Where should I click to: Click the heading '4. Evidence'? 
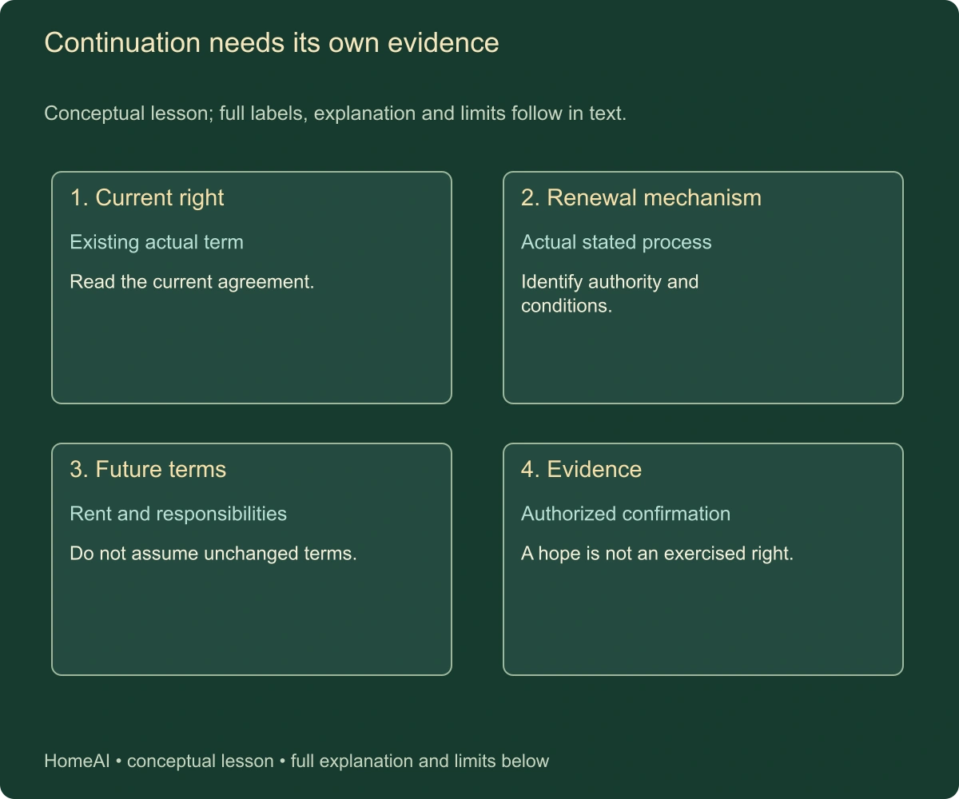coord(581,470)
